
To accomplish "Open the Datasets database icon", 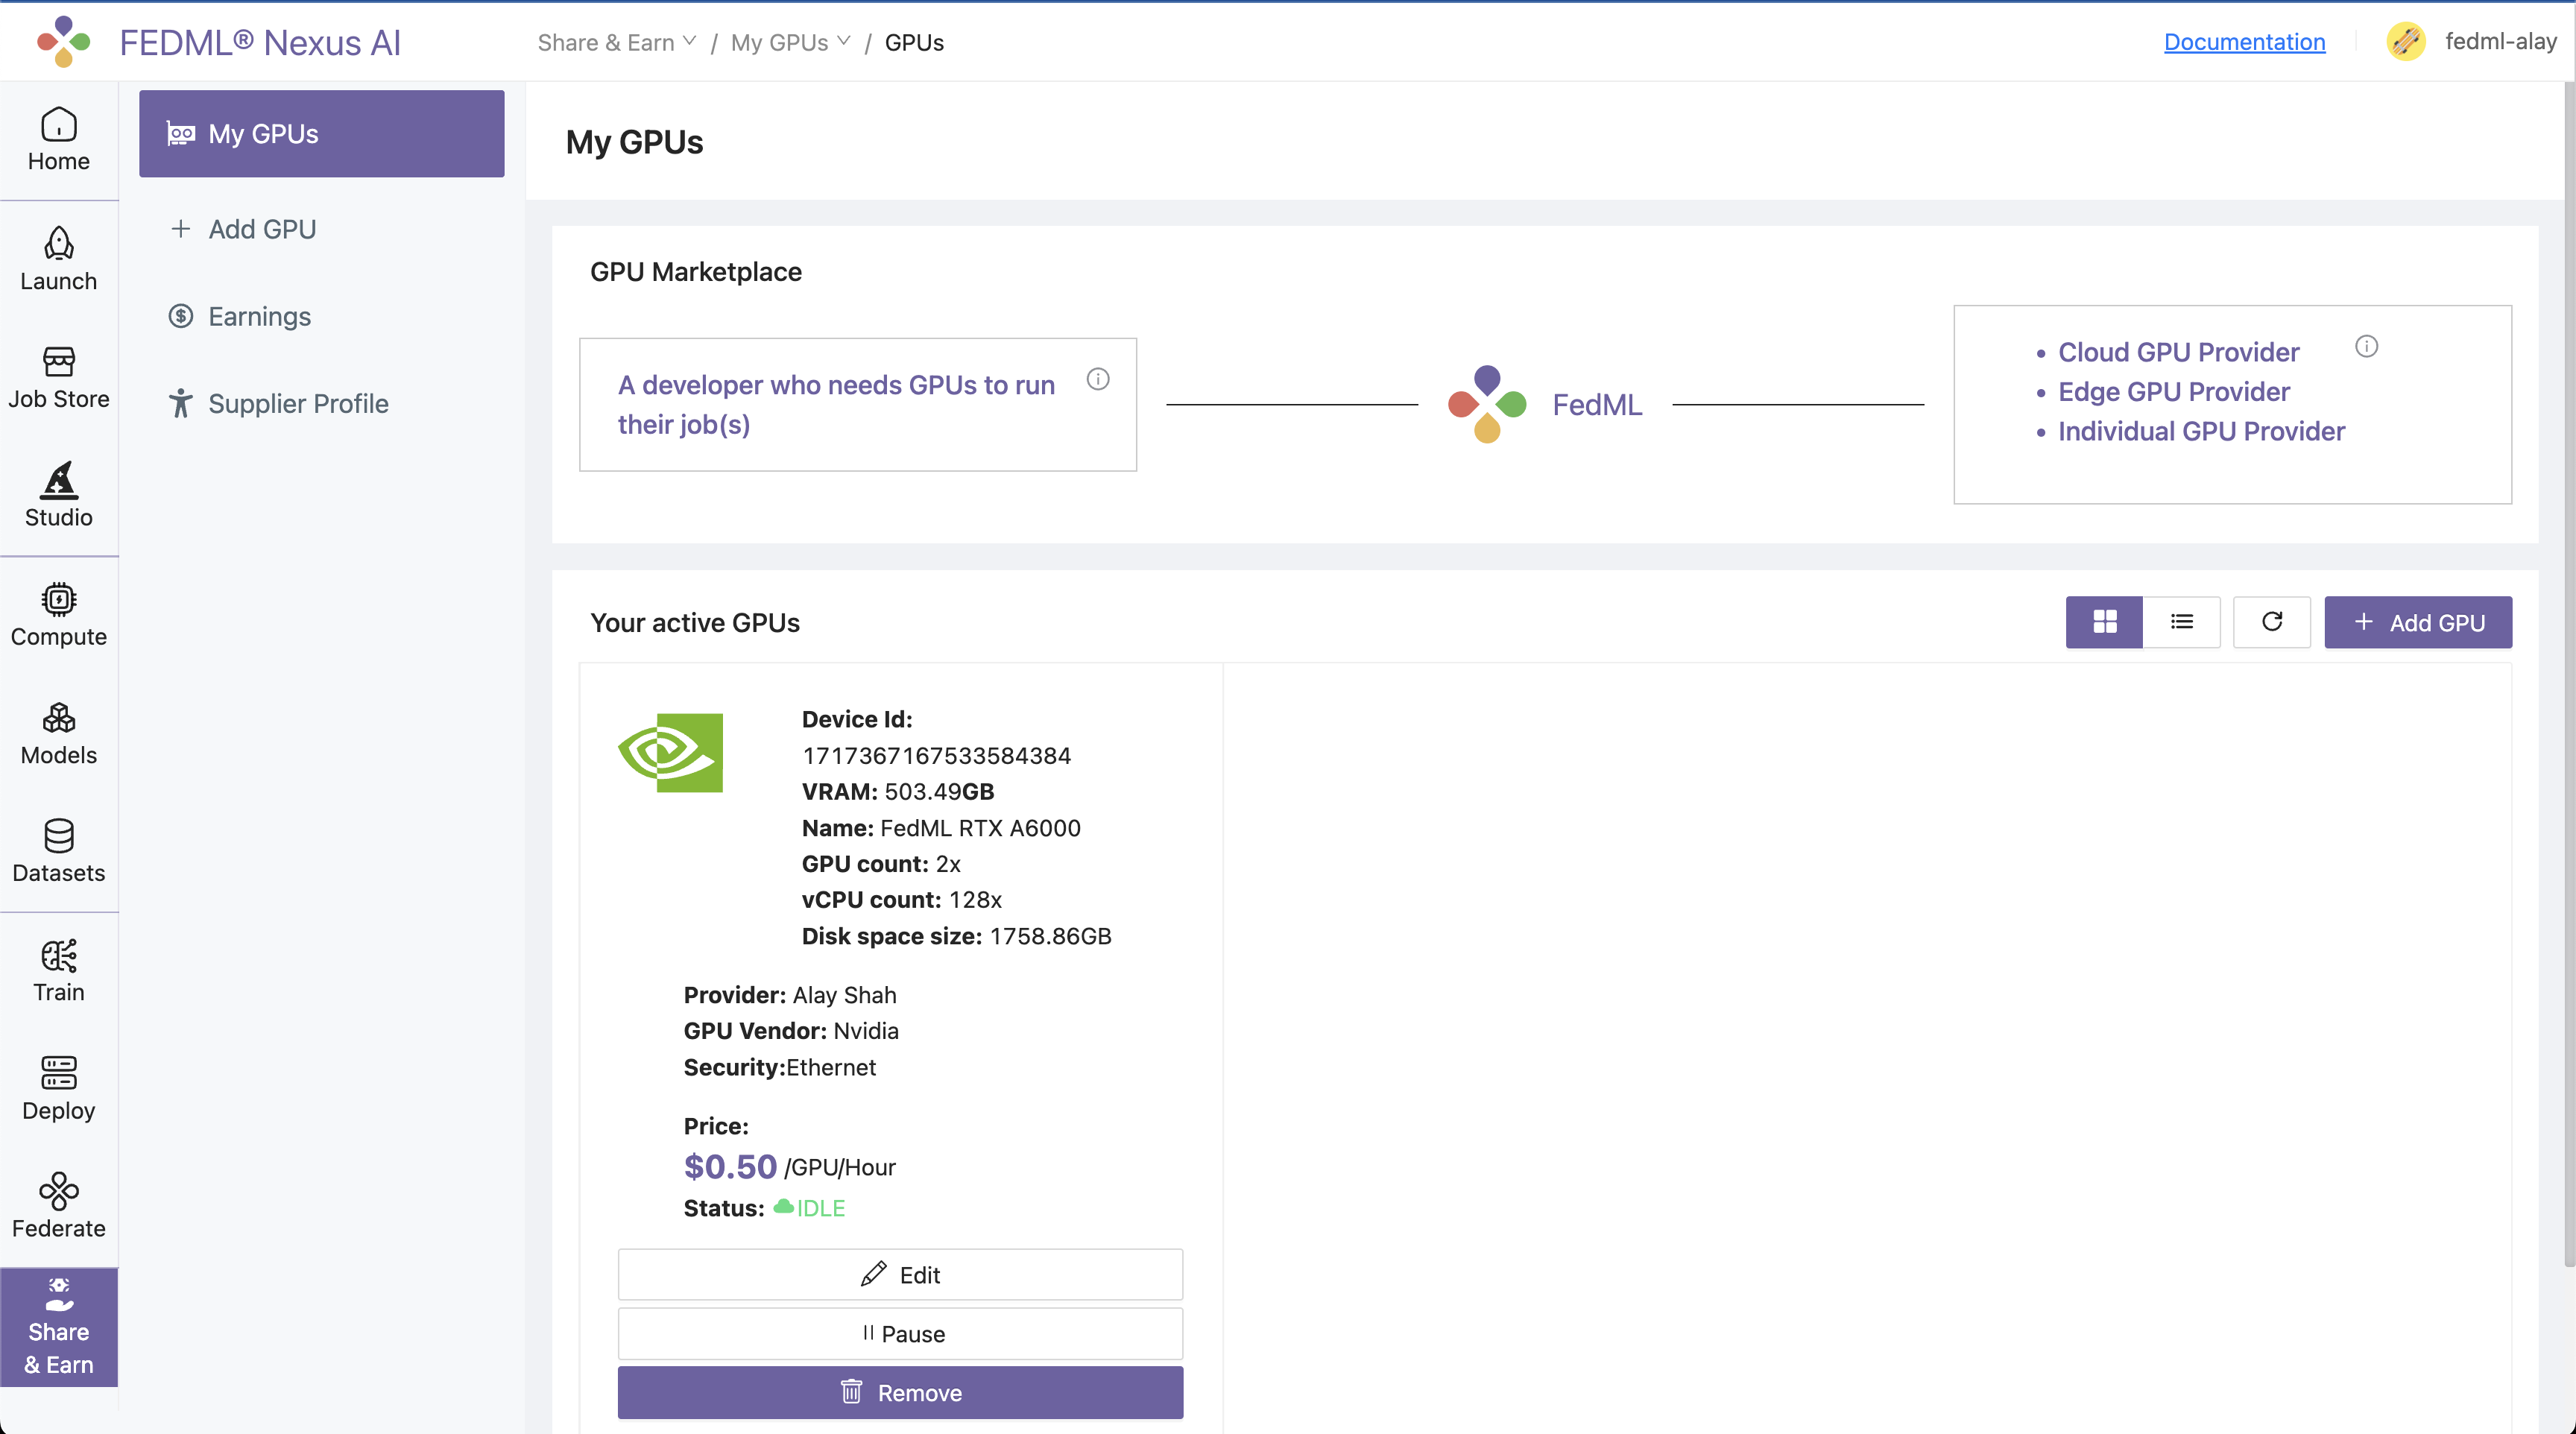I will pos(58,851).
